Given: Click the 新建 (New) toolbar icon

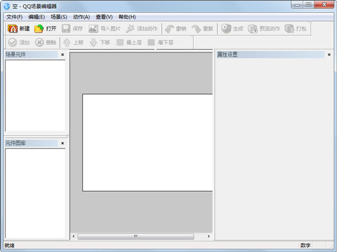Looking at the screenshot, I should click(x=12, y=29).
